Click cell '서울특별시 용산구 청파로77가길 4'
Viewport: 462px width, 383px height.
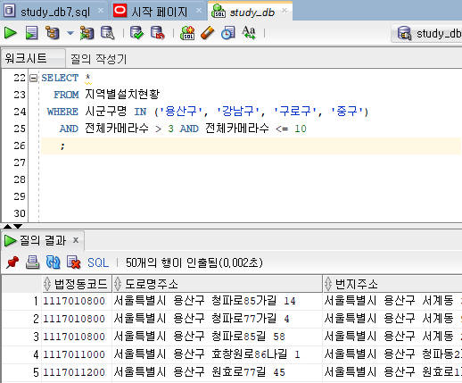[218, 319]
